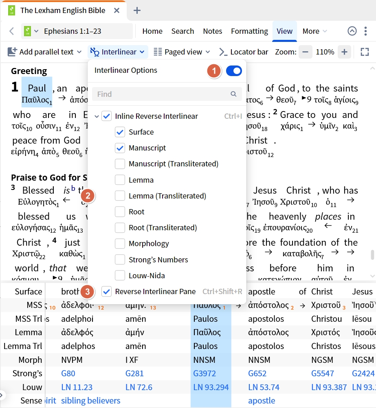Open the sibling believers sense link
The width and height of the screenshot is (376, 408).
click(90, 401)
